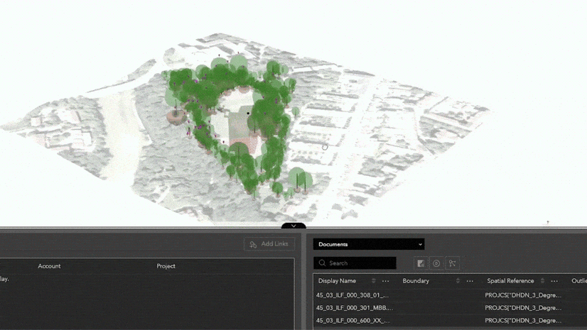This screenshot has width=587, height=330.
Task: Sort by Boundary column arrows
Action: pos(458,280)
